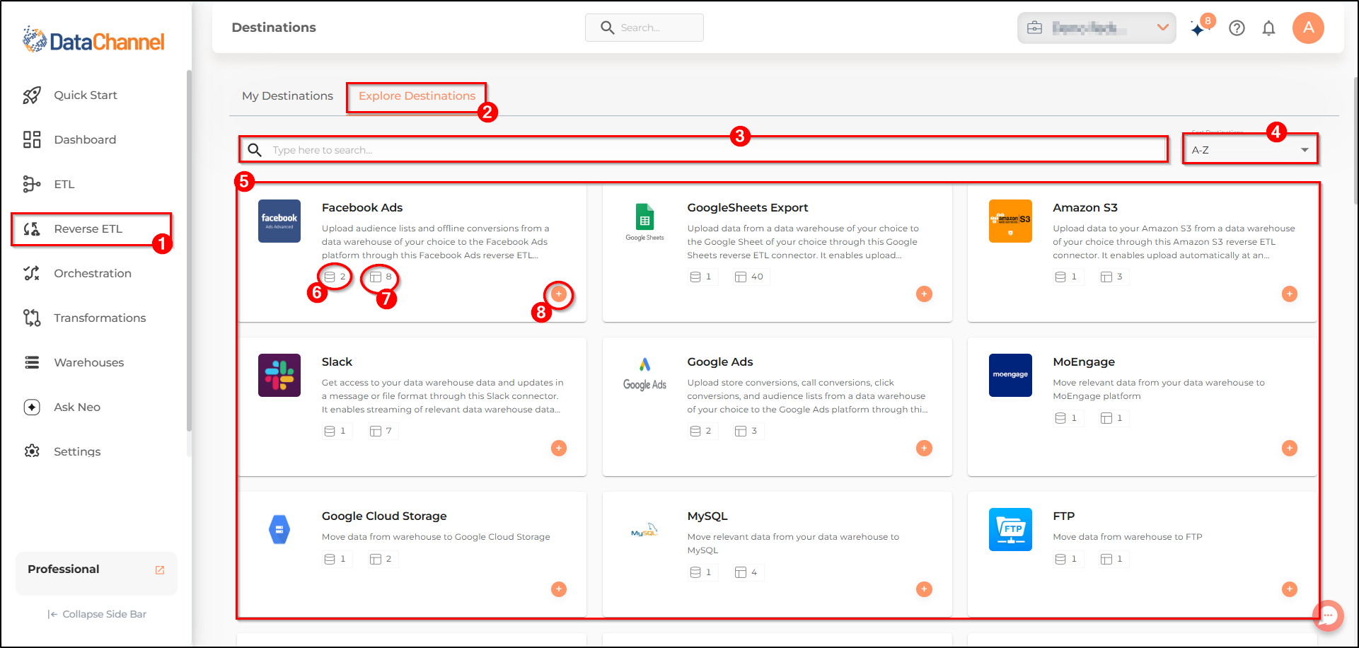Image resolution: width=1359 pixels, height=648 pixels.
Task: Add MoEngage destination plus button
Action: [x=1290, y=448]
